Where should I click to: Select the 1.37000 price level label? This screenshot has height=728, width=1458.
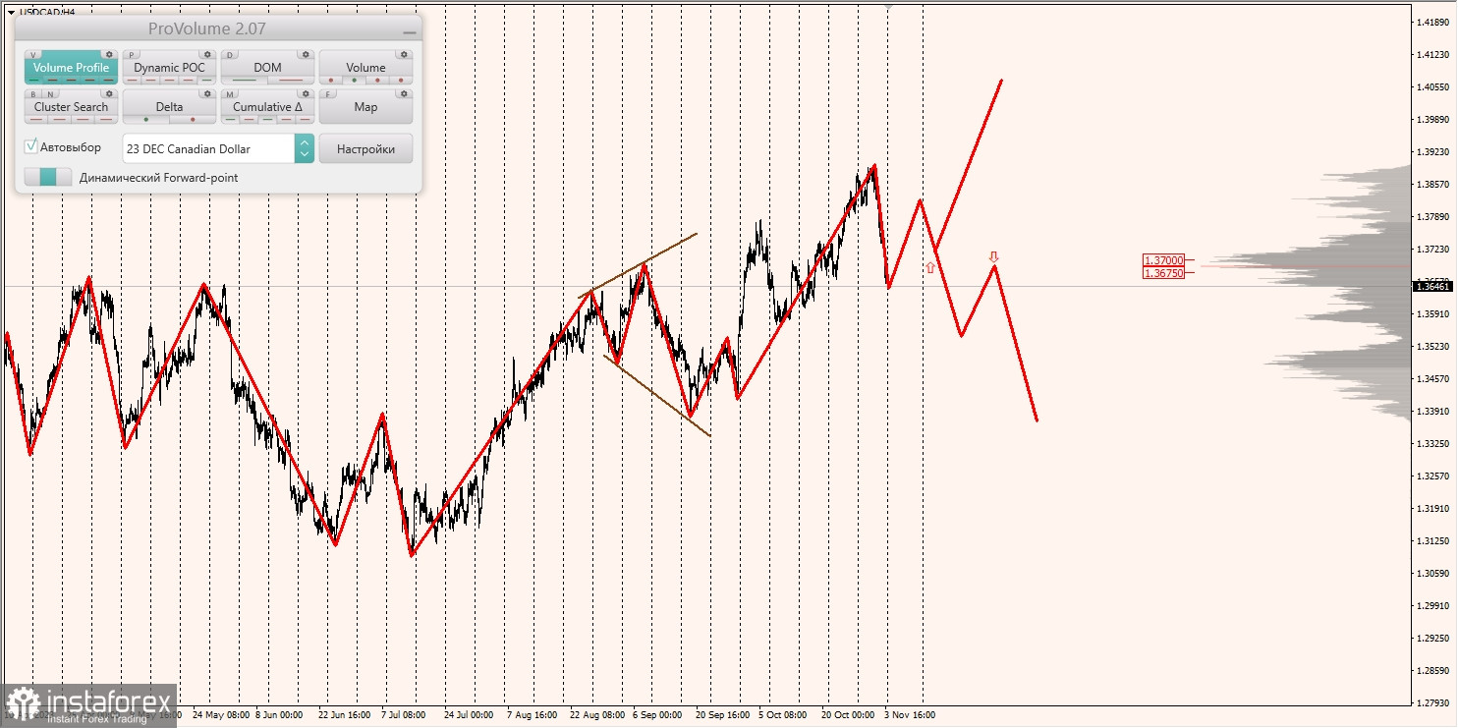tap(1163, 260)
